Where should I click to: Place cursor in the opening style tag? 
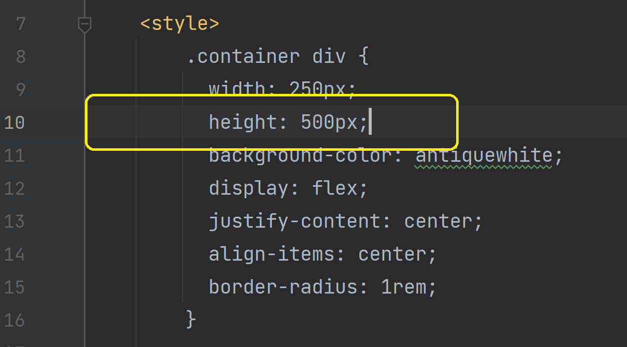[x=180, y=24]
